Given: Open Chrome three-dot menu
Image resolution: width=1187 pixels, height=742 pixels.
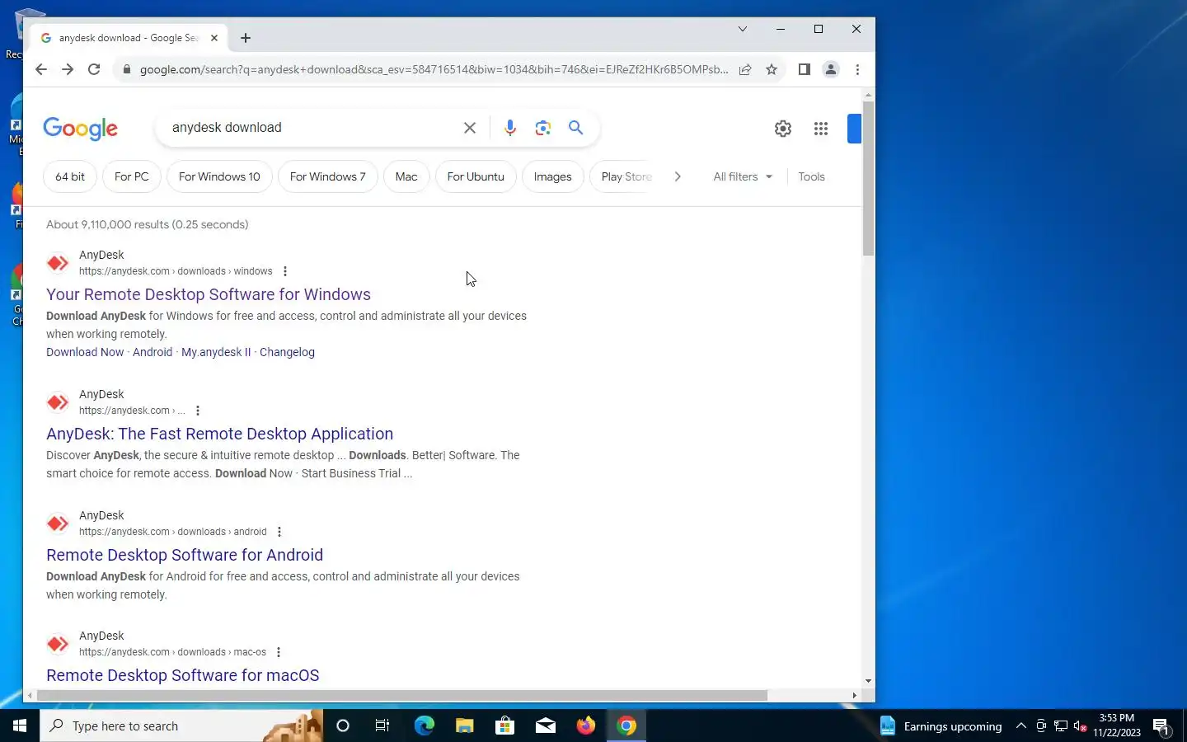Looking at the screenshot, I should 857,69.
